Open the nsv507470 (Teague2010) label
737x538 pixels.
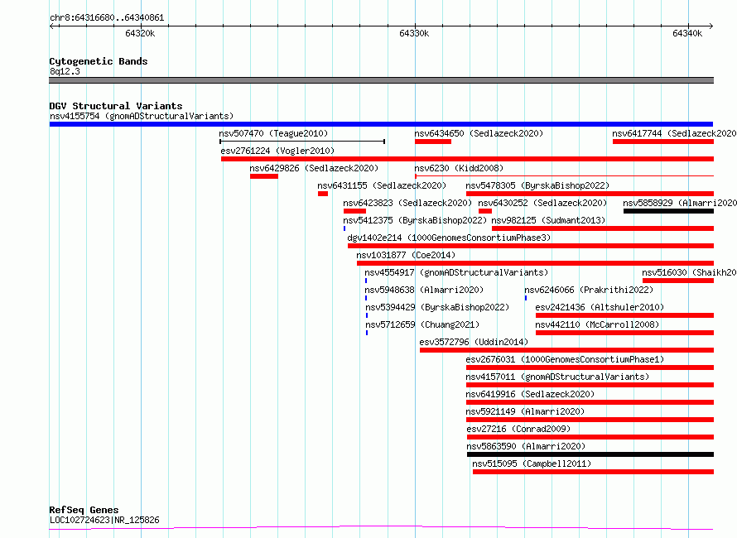click(273, 133)
